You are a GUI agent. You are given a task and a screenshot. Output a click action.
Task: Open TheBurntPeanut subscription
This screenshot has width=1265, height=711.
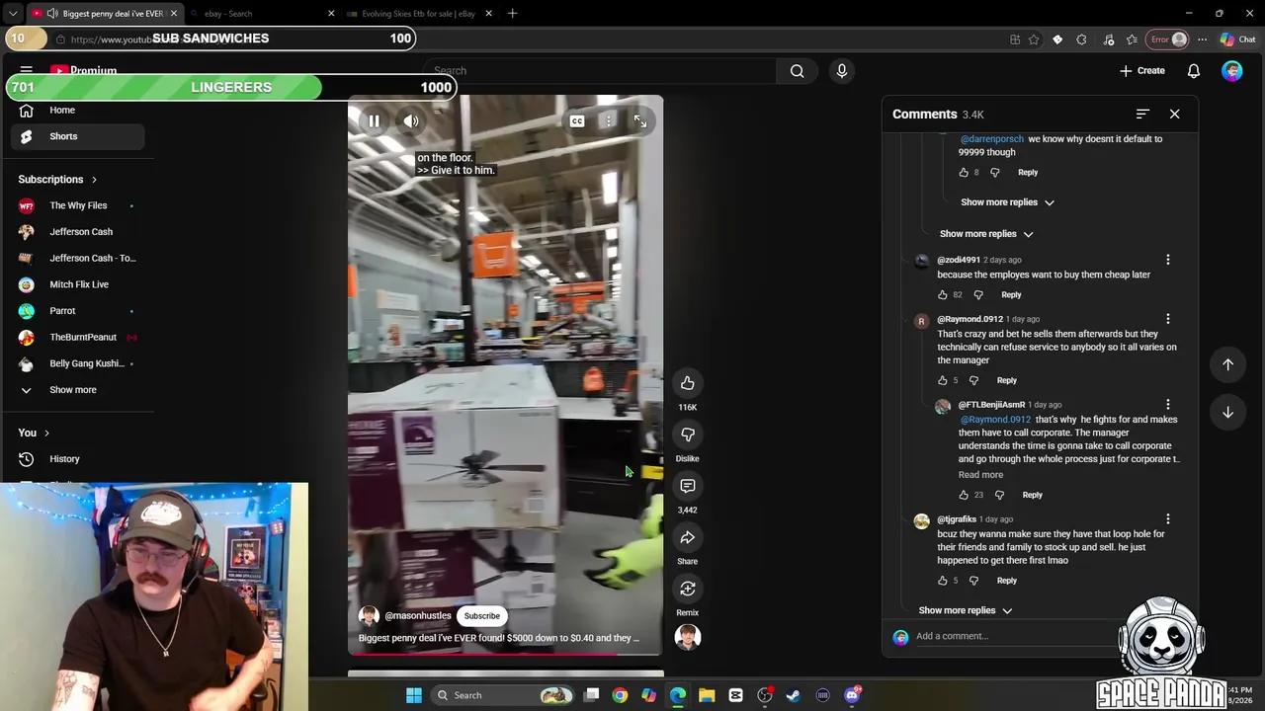coord(77,338)
